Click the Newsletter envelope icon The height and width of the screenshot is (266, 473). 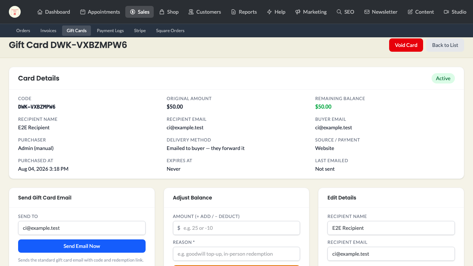coord(367,12)
